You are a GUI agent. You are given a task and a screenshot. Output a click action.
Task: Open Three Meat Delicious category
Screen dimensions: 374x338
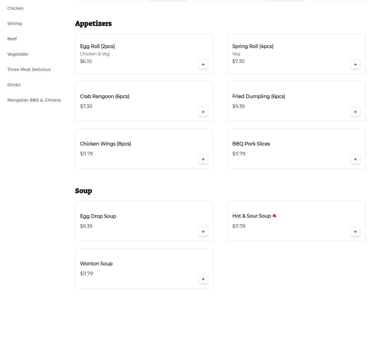point(29,69)
